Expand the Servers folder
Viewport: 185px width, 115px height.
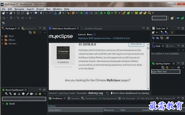tap(2, 43)
